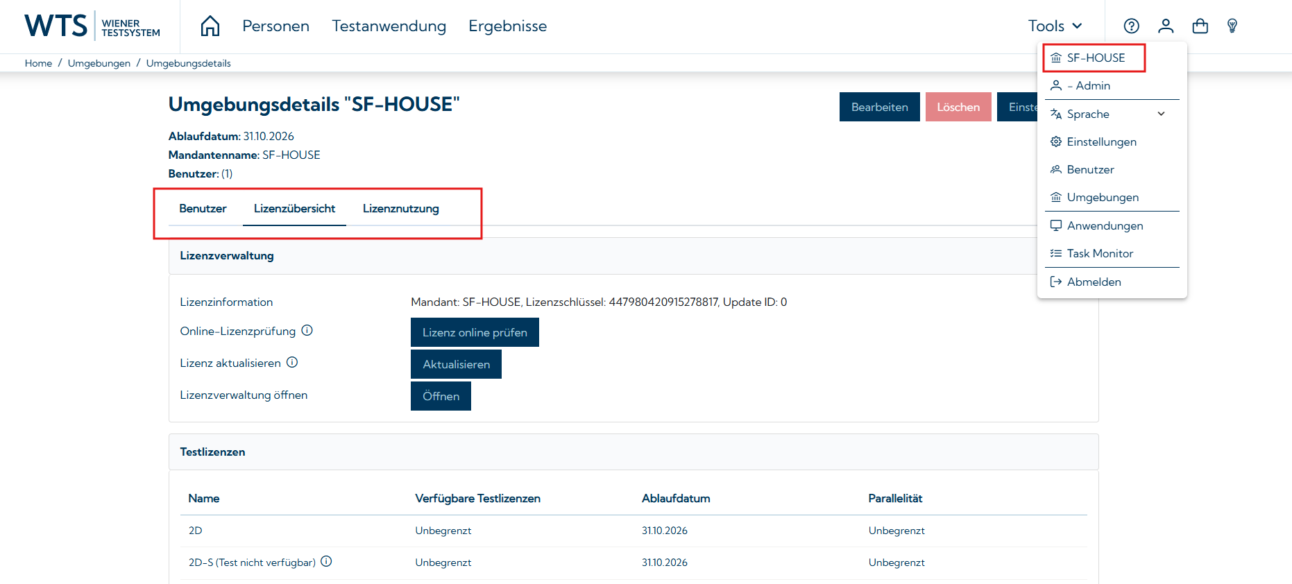Switch to the Lizenznutzung tab
Viewport: 1292px width, 584px height.
tap(401, 209)
